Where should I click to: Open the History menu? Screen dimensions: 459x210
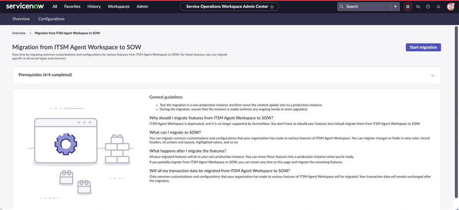coord(94,6)
